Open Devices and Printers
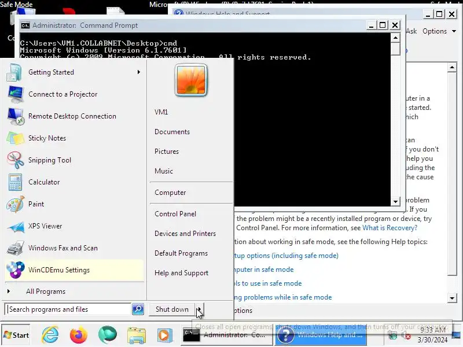 [x=185, y=234]
